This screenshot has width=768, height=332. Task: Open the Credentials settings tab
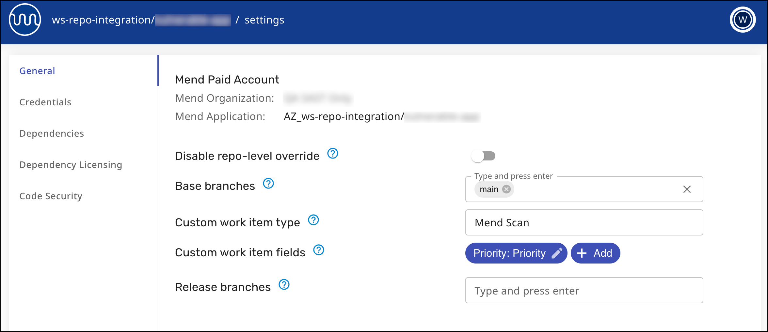[x=45, y=102]
